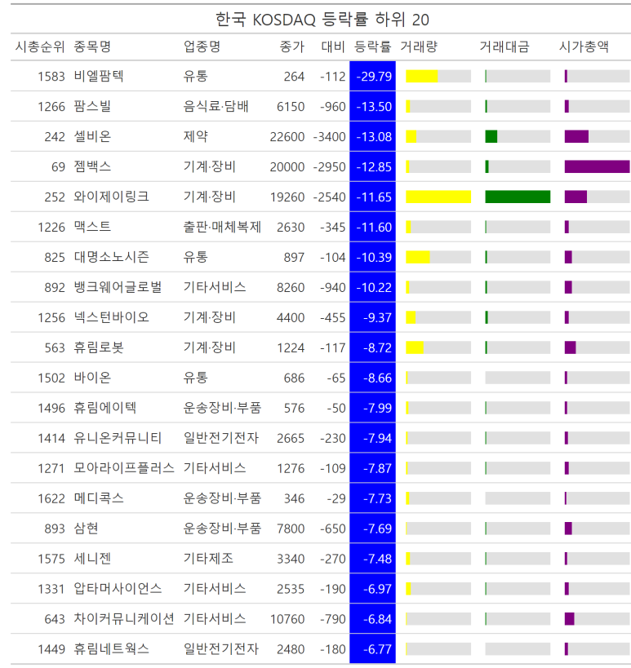631x668 pixels.
Task: Click the closing price 22600
Action: [287, 137]
